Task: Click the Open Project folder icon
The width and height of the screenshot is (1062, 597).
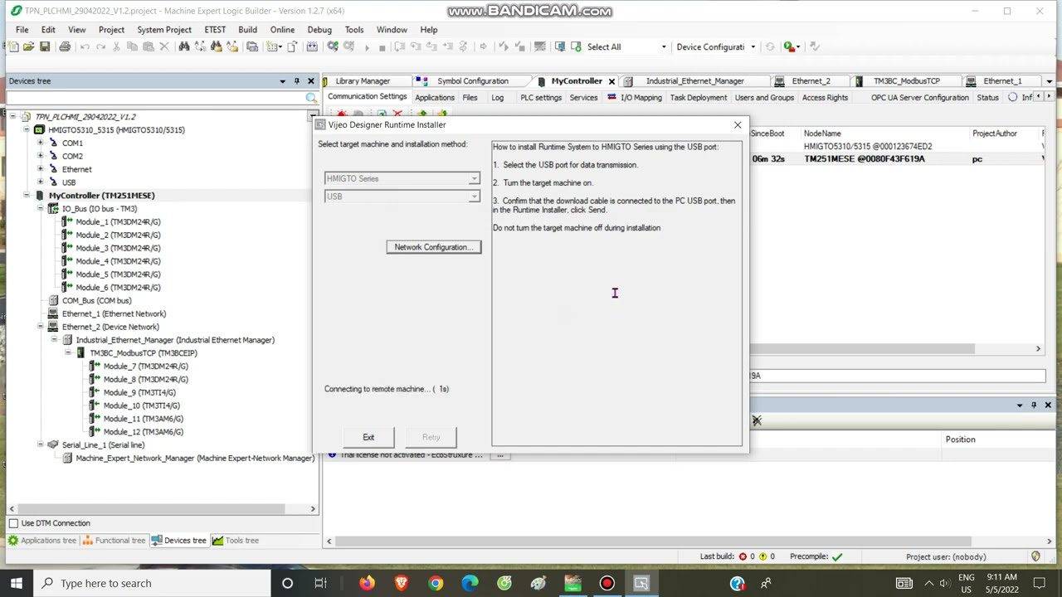Action: coord(29,47)
